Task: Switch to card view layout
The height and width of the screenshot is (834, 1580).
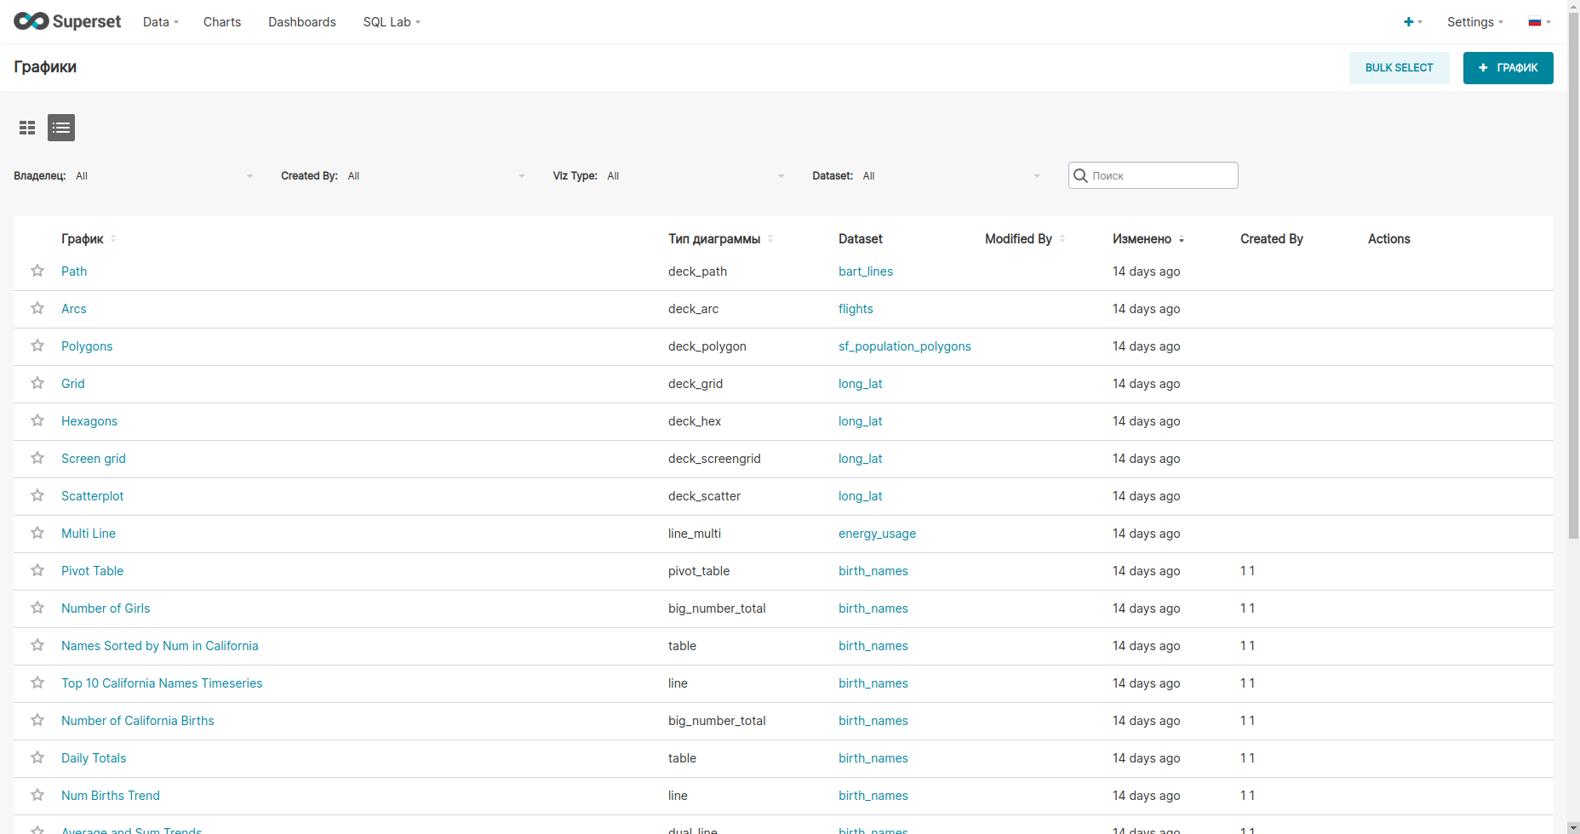Action: pos(27,128)
